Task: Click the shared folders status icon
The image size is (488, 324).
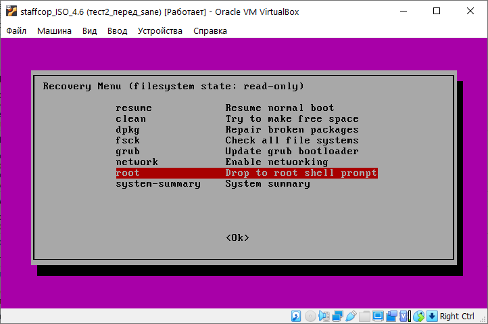Action: 364,316
